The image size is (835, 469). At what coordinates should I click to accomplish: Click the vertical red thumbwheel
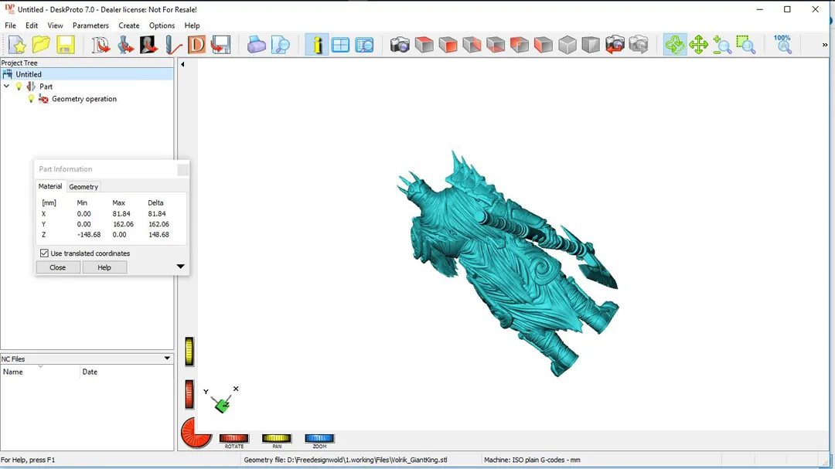pos(189,395)
